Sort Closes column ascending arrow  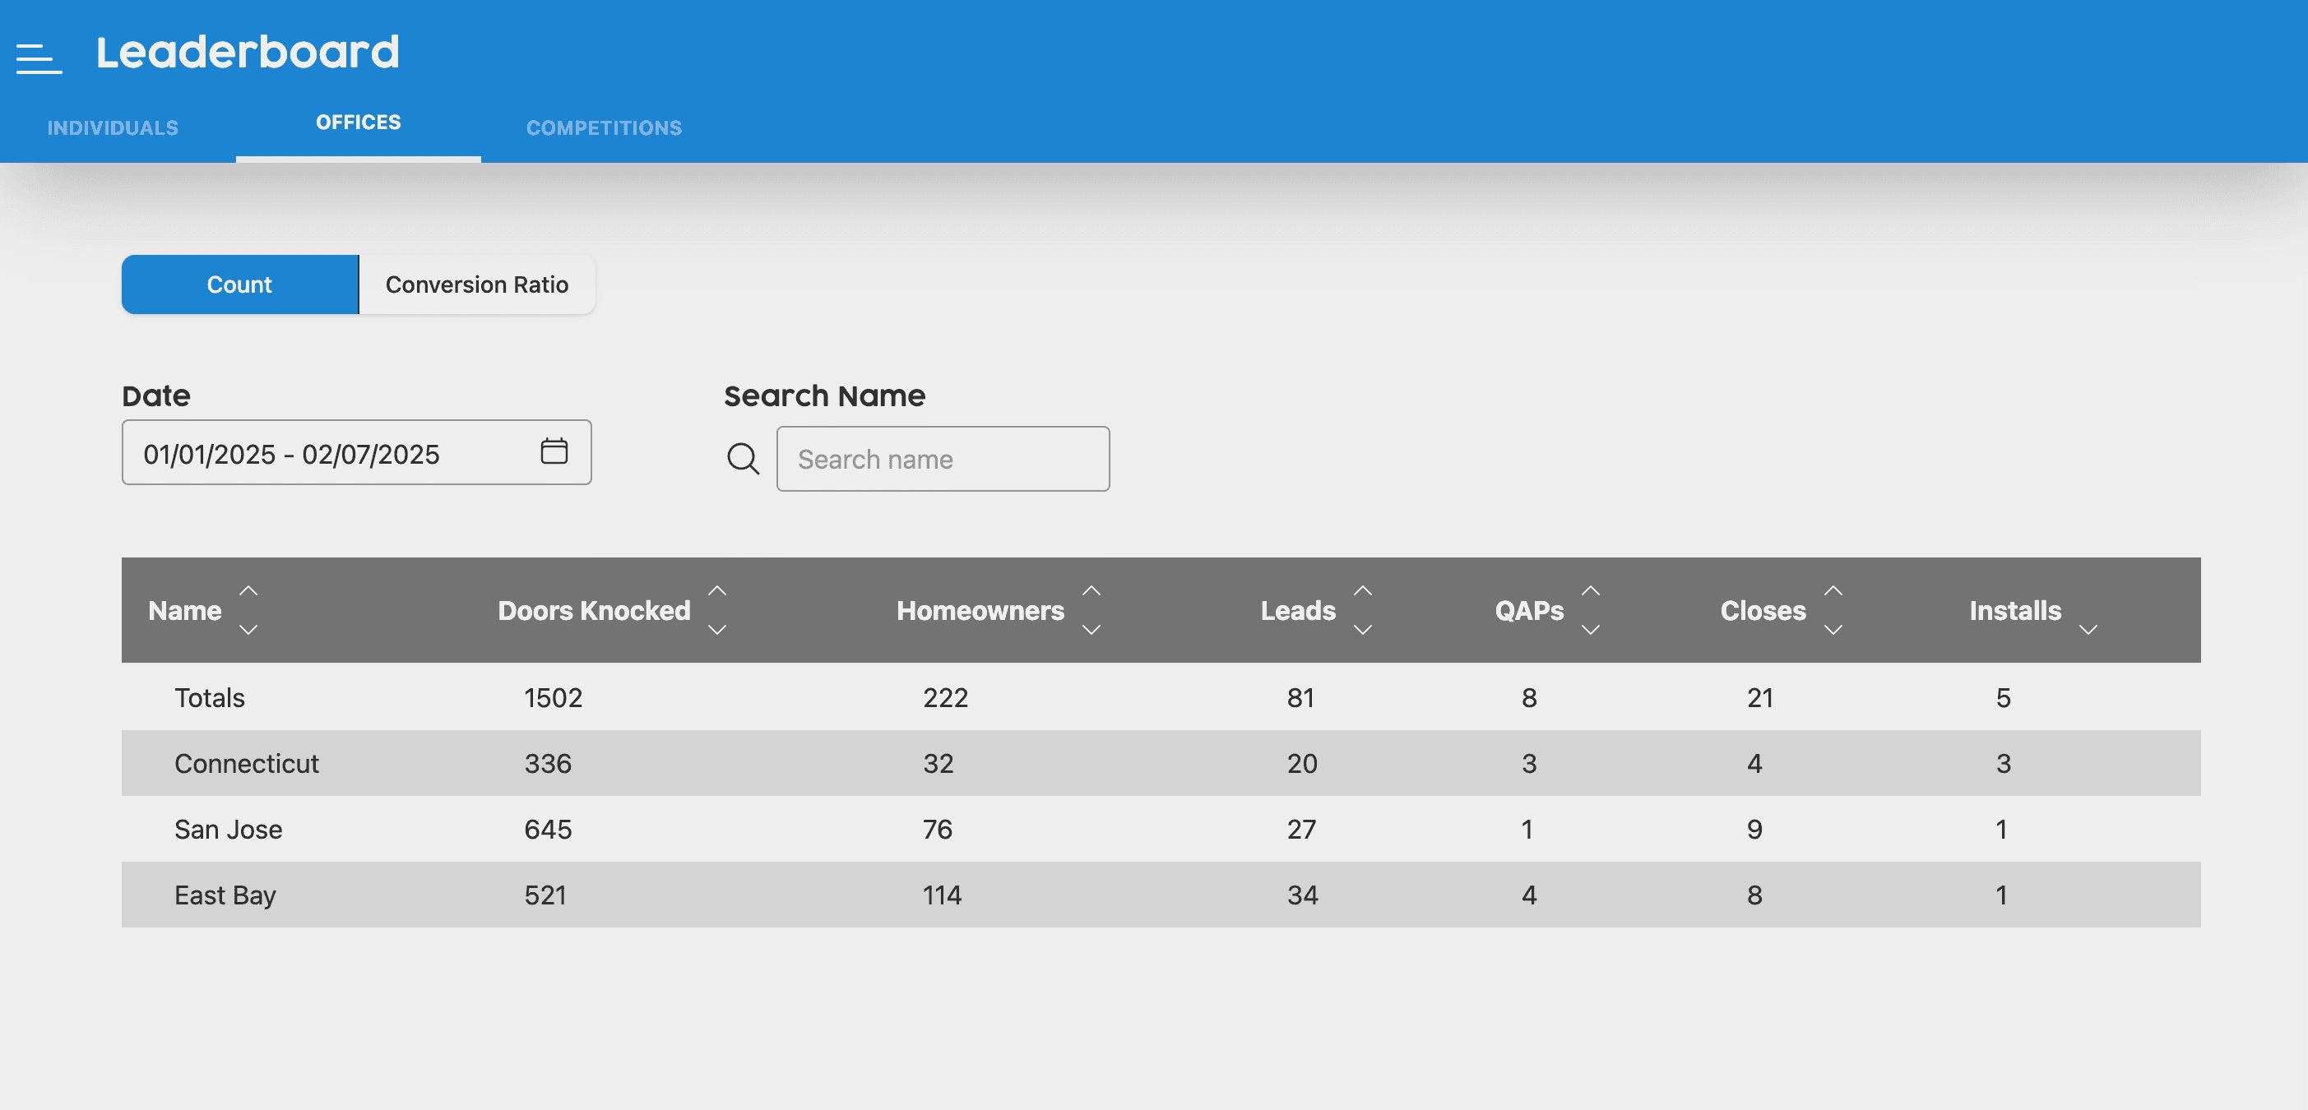click(1833, 591)
